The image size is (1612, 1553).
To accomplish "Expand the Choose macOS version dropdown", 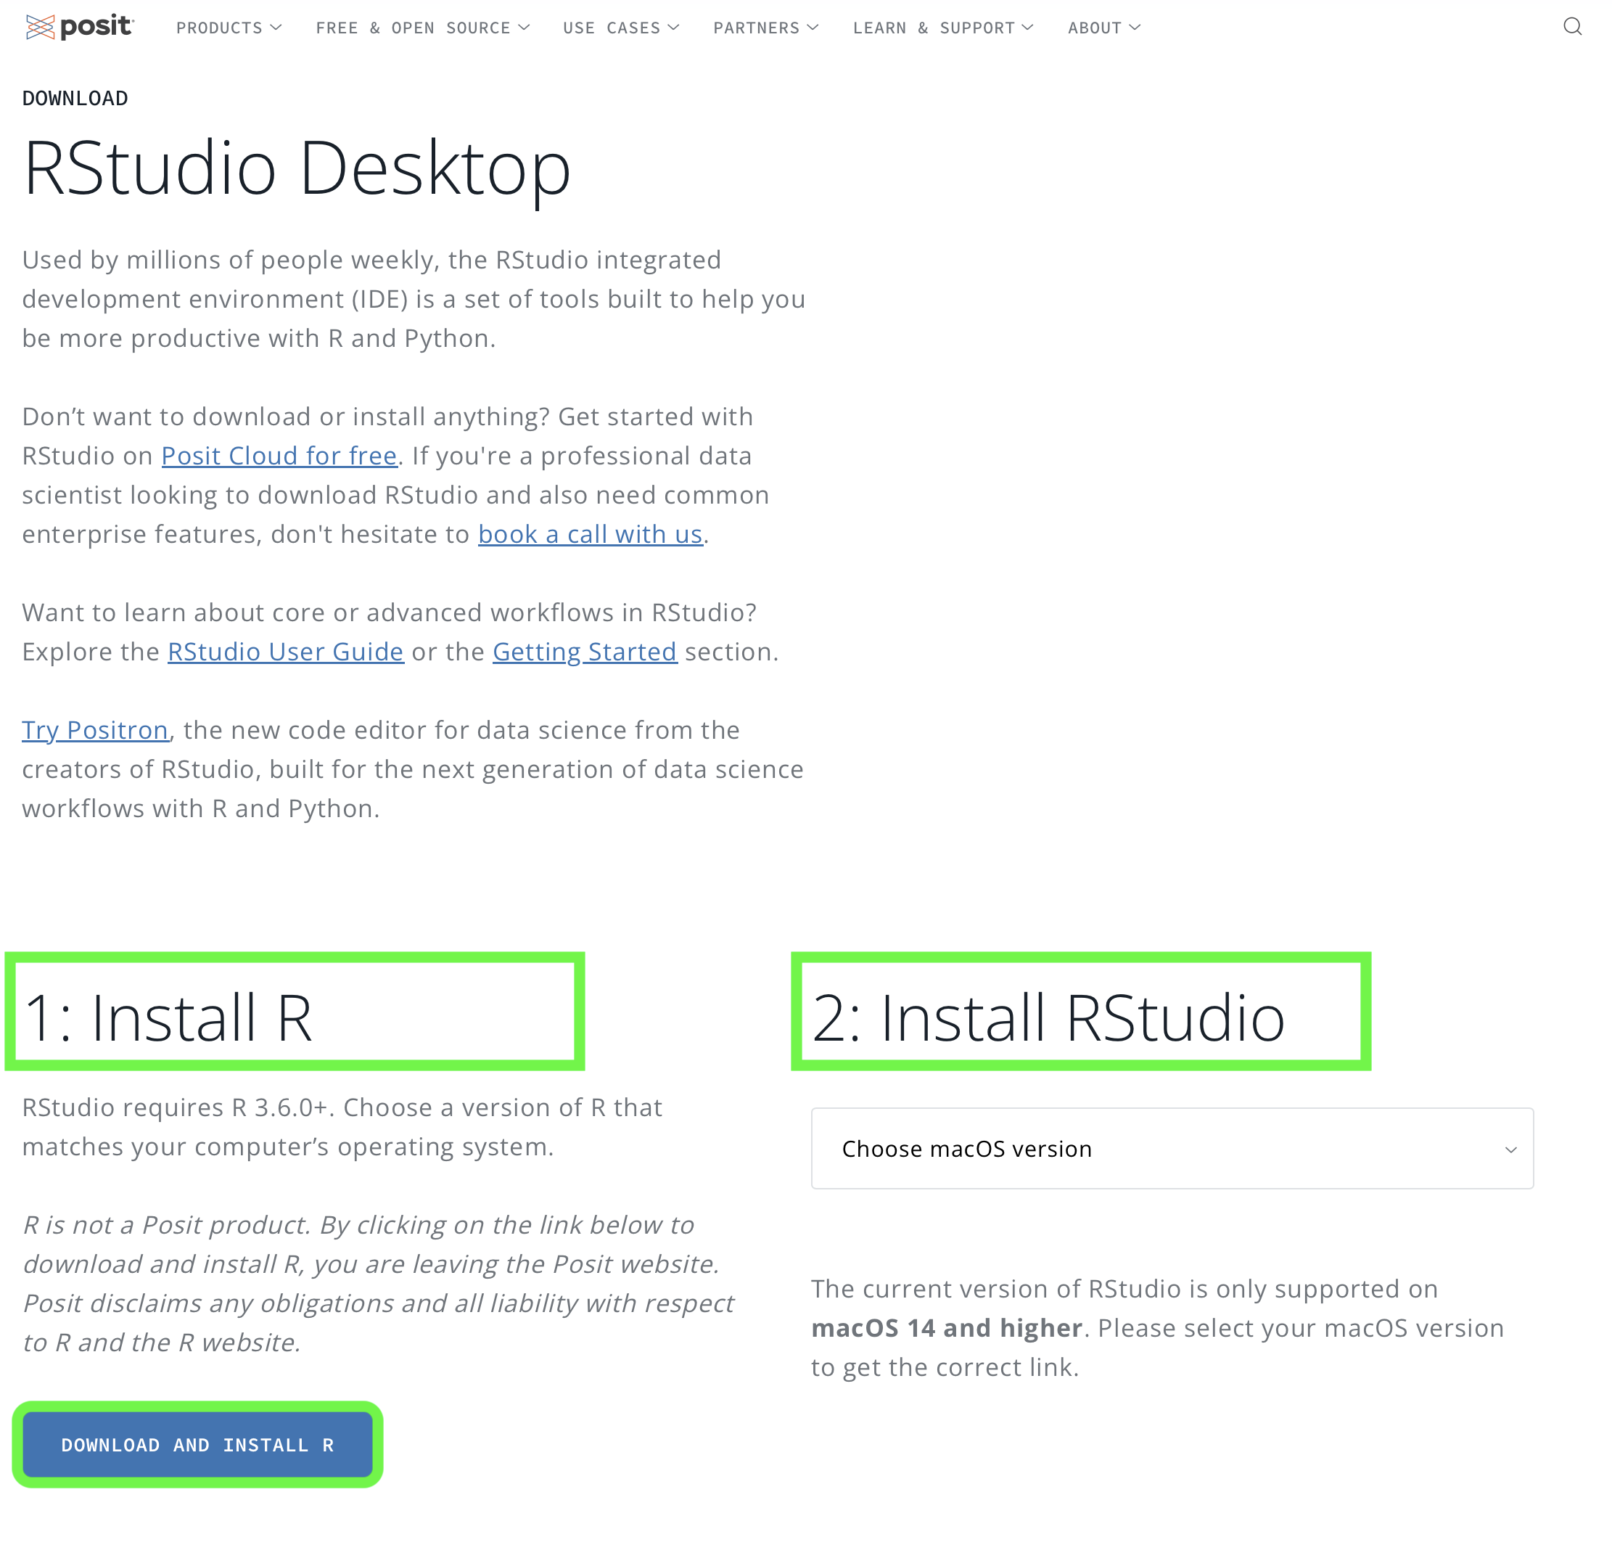I will pos(1172,1148).
